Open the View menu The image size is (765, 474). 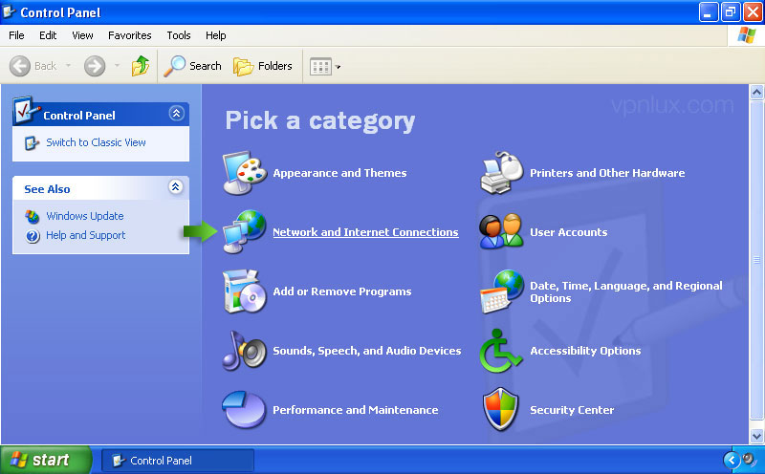pos(82,35)
